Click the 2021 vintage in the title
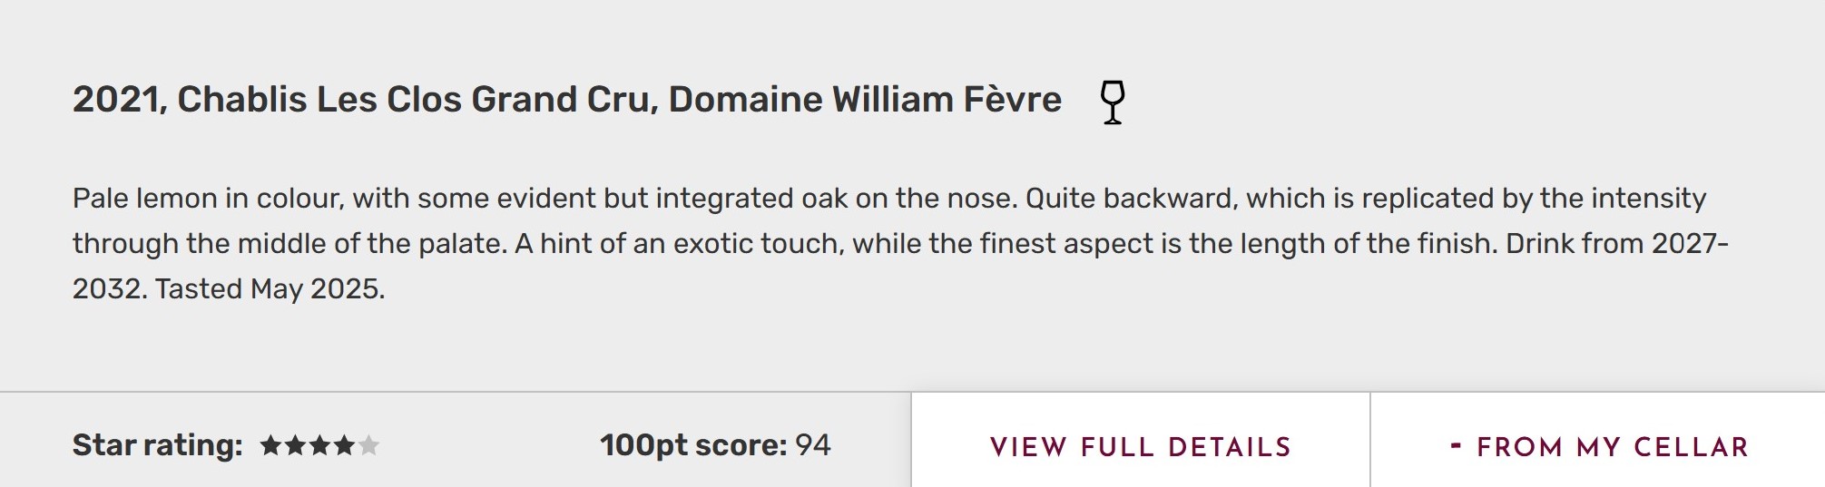This screenshot has width=1825, height=487. click(118, 100)
